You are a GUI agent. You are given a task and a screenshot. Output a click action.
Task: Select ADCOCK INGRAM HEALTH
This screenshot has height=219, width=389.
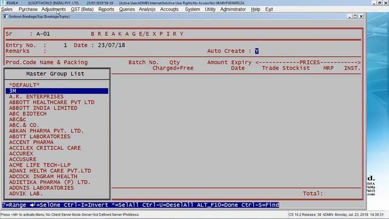[57, 176]
